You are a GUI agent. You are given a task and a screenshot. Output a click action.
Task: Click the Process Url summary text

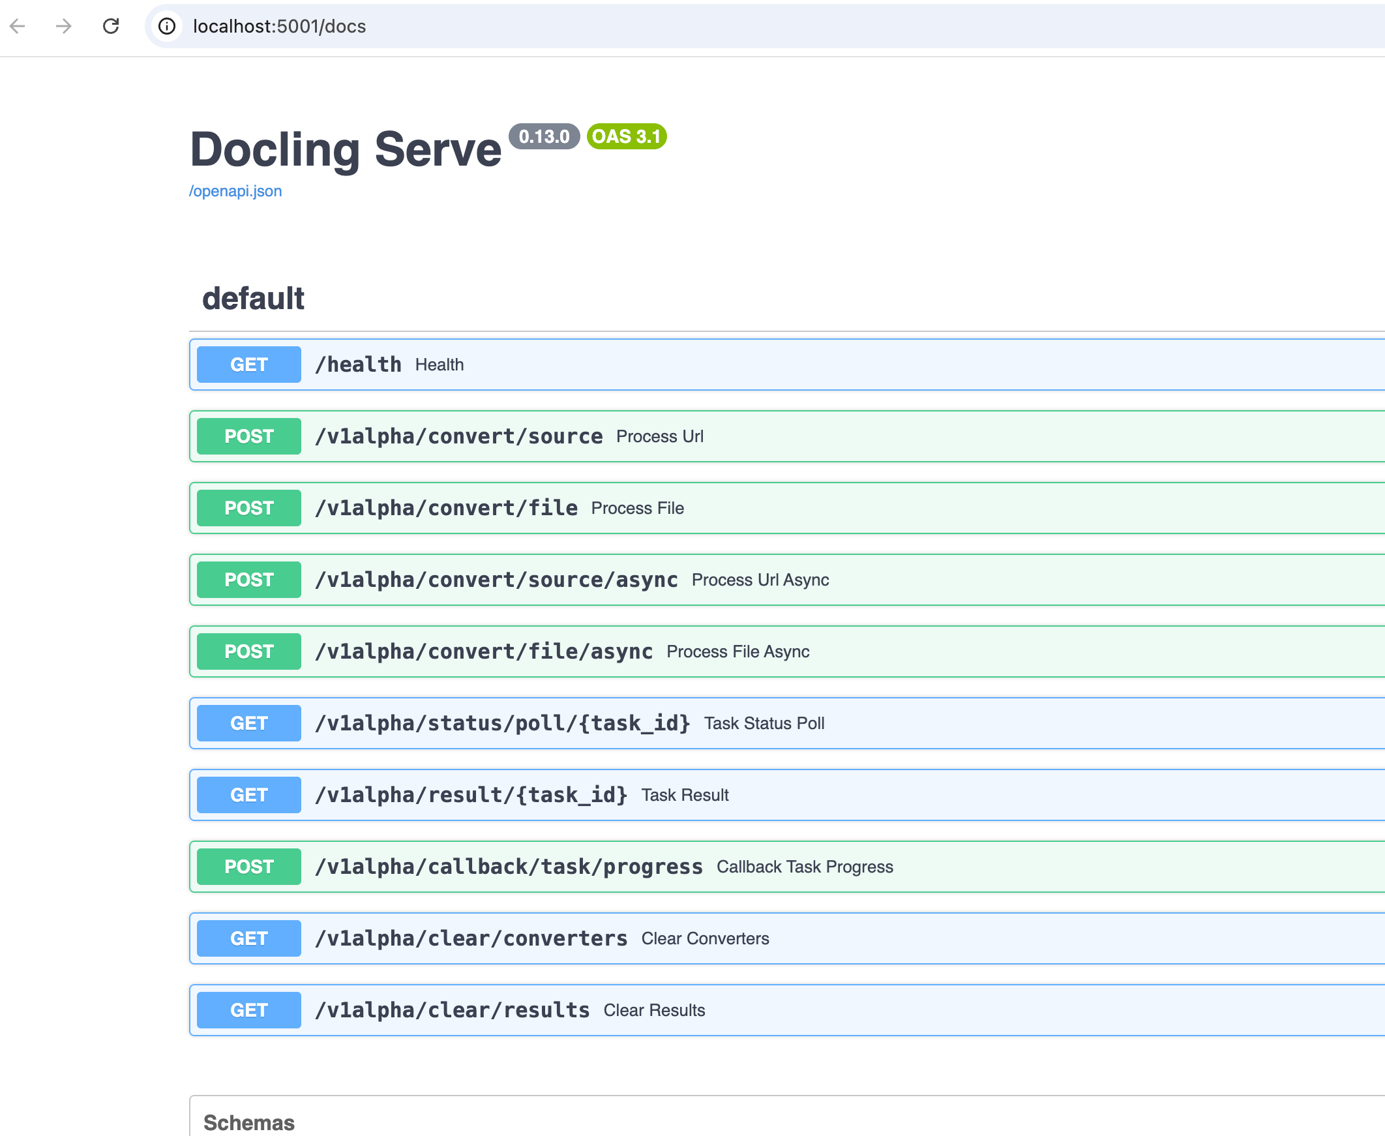tap(660, 436)
